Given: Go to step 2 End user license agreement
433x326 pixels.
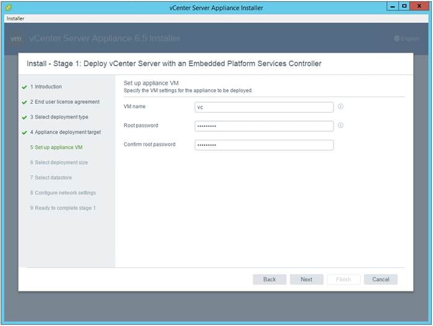Looking at the screenshot, I should coord(65,101).
